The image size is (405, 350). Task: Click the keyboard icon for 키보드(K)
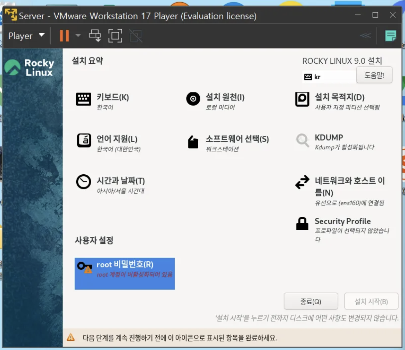[84, 99]
